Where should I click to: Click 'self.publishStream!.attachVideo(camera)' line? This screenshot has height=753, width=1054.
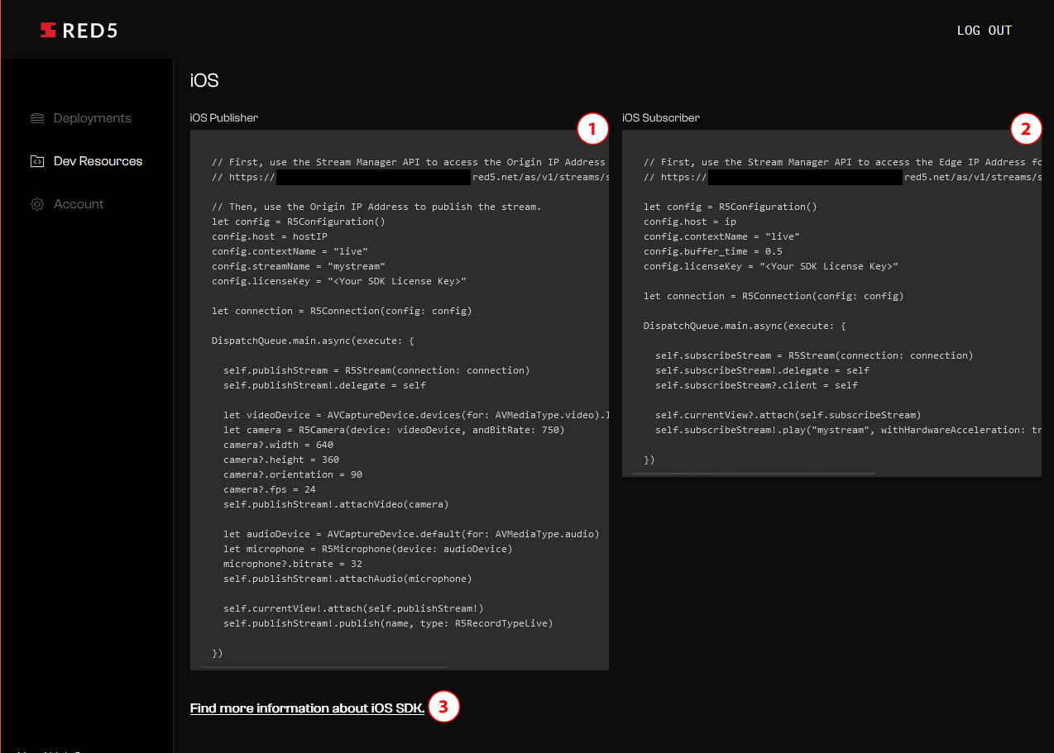336,504
